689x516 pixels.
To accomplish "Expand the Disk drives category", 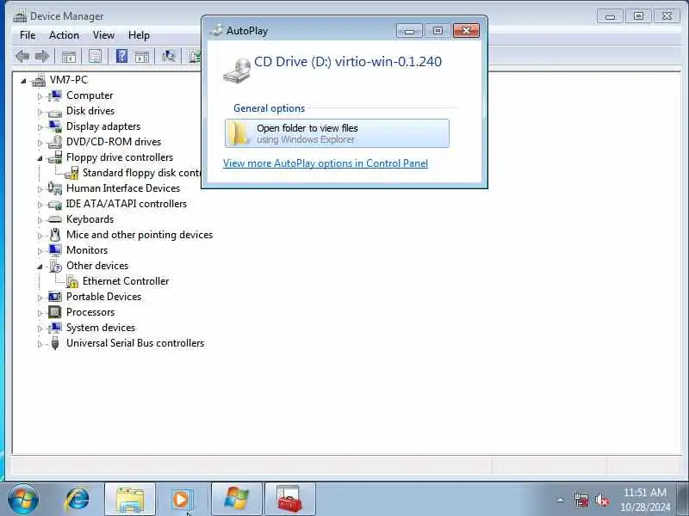I will tap(40, 112).
